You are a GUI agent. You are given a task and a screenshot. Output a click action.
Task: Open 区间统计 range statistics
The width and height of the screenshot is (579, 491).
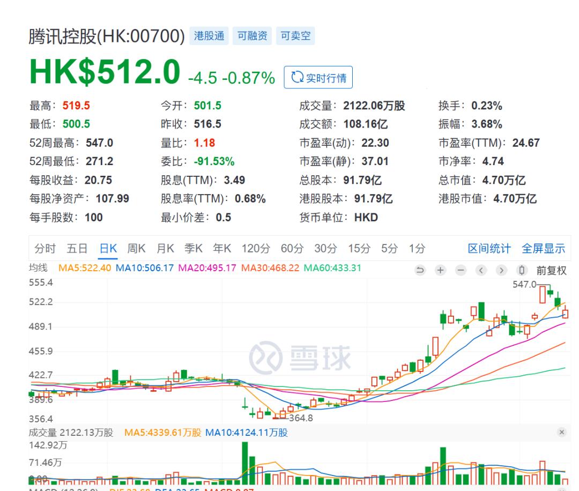click(489, 249)
